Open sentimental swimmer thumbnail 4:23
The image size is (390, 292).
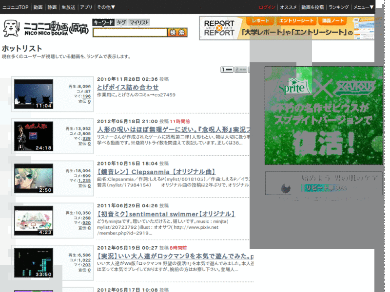click(x=34, y=221)
